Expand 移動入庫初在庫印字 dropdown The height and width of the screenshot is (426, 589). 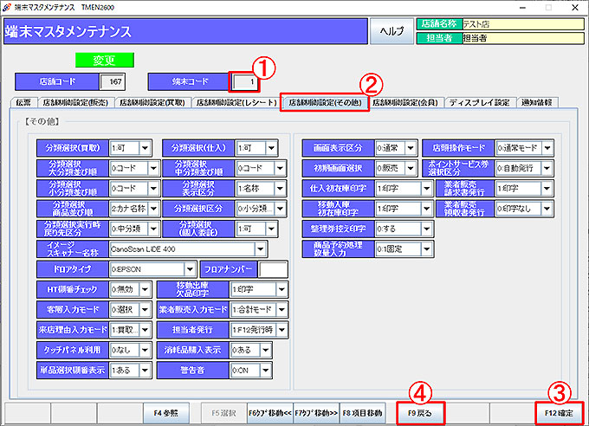pos(426,209)
